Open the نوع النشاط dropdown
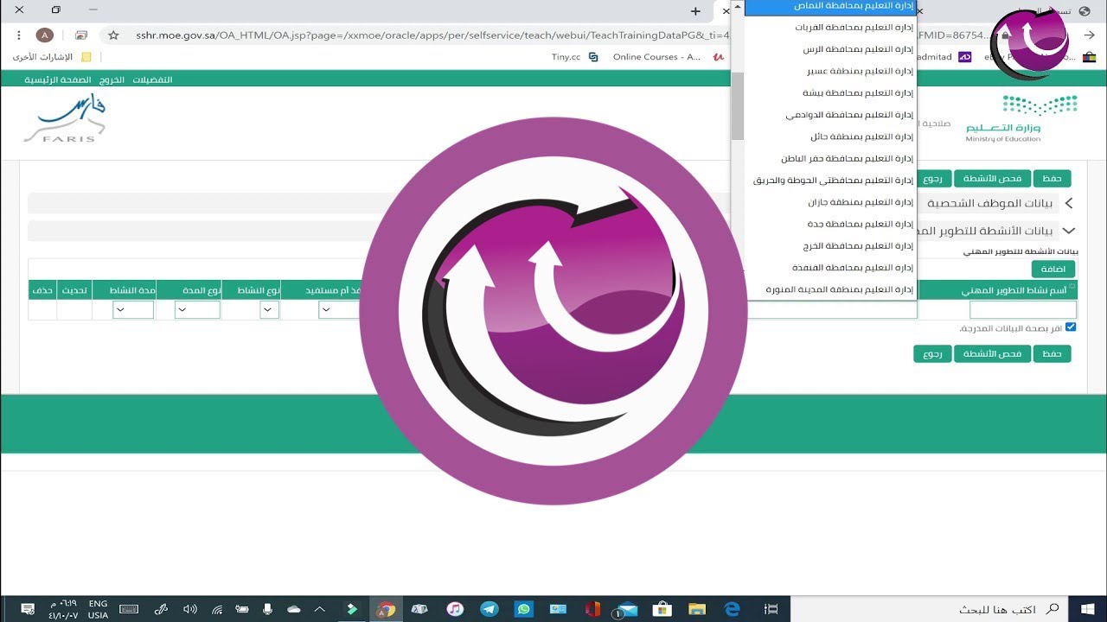1107x622 pixels. click(269, 310)
